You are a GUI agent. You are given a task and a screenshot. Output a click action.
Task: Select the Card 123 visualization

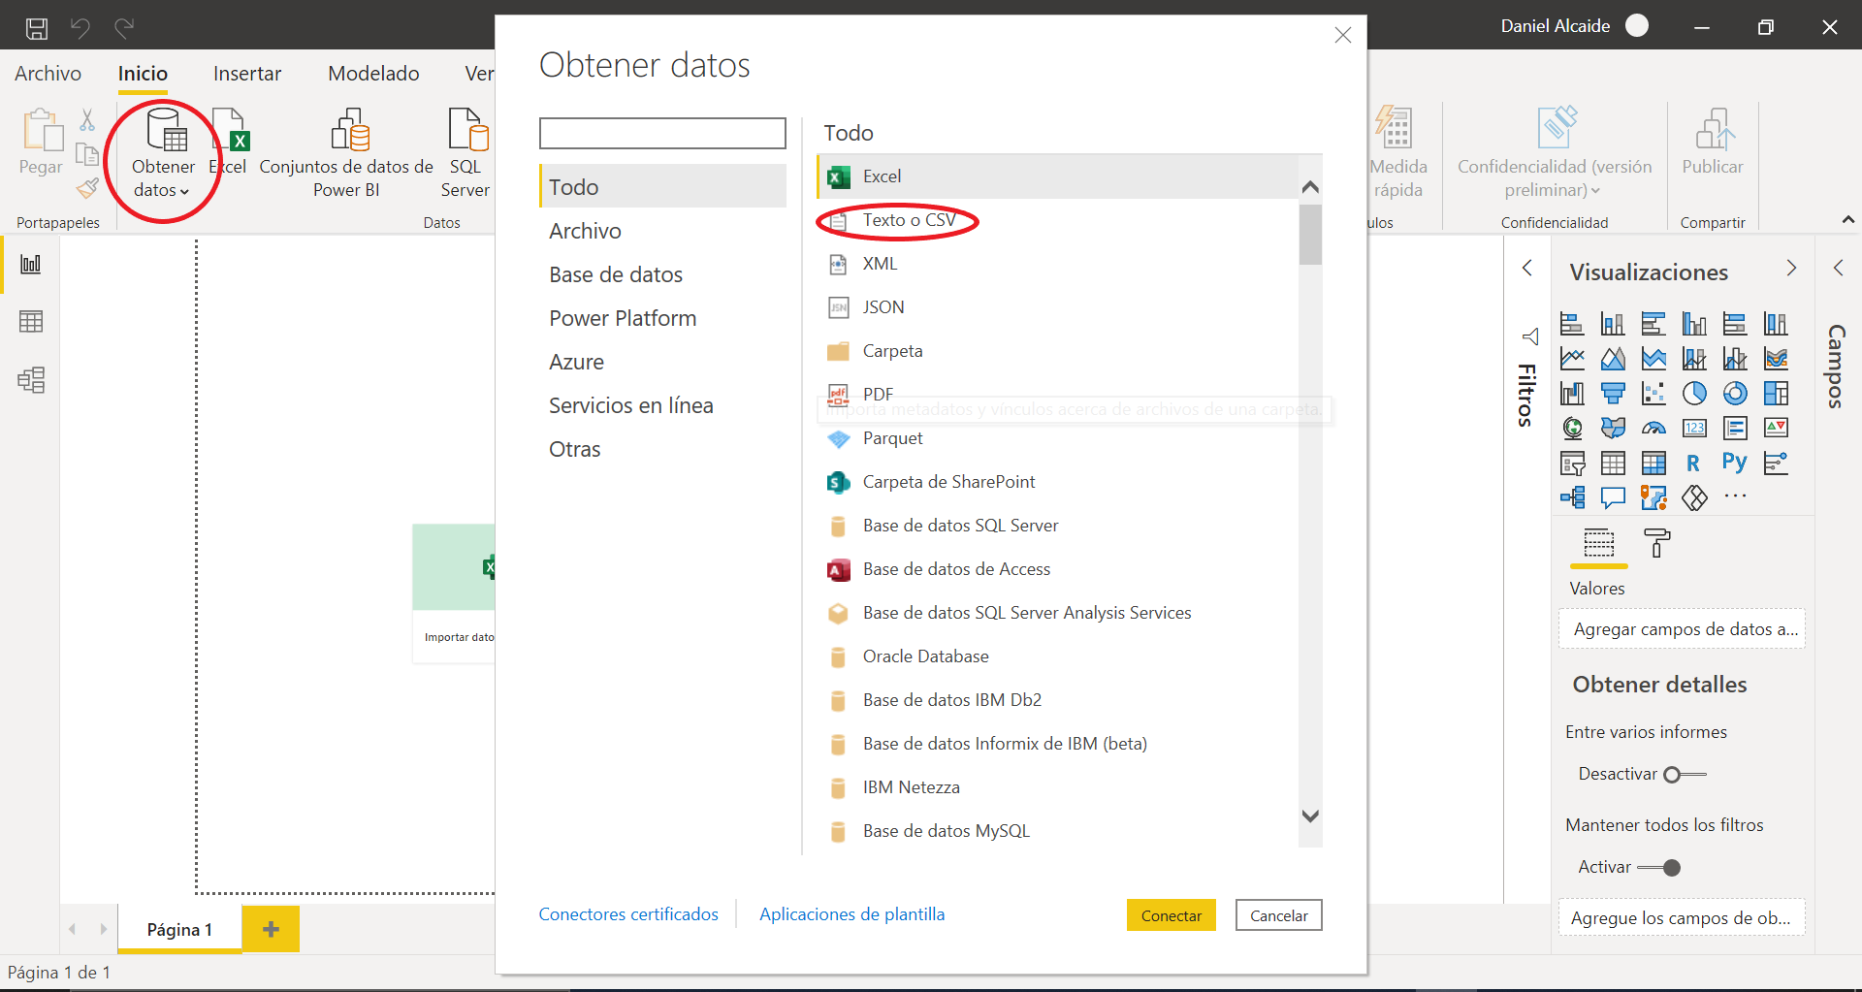coord(1694,428)
